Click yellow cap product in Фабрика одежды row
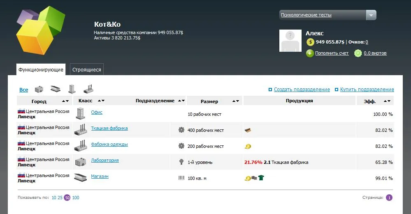The image size is (411, 214). 248,146
